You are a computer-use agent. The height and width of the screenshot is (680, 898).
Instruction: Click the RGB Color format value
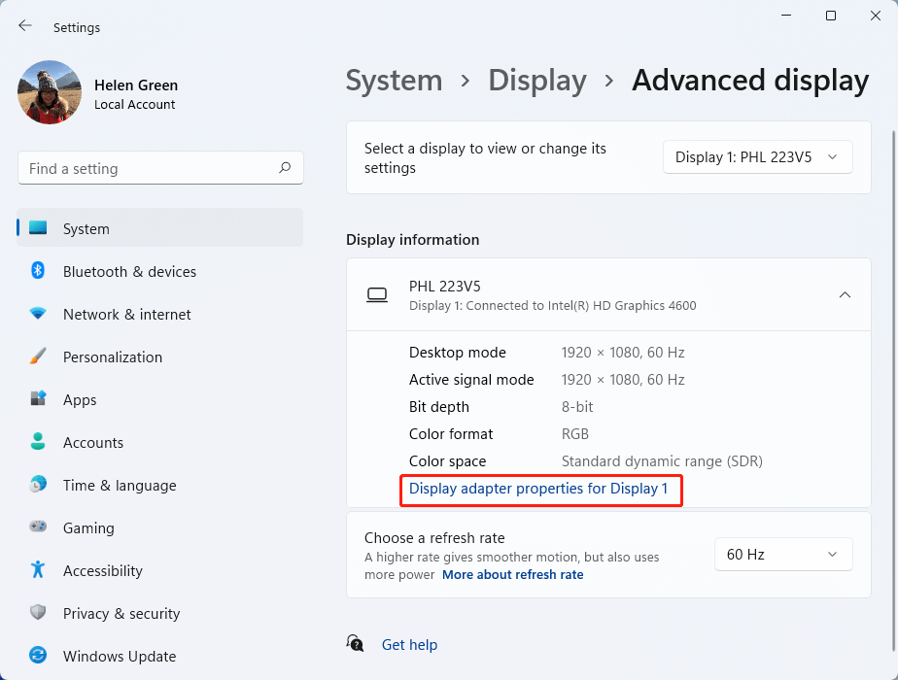click(x=575, y=434)
